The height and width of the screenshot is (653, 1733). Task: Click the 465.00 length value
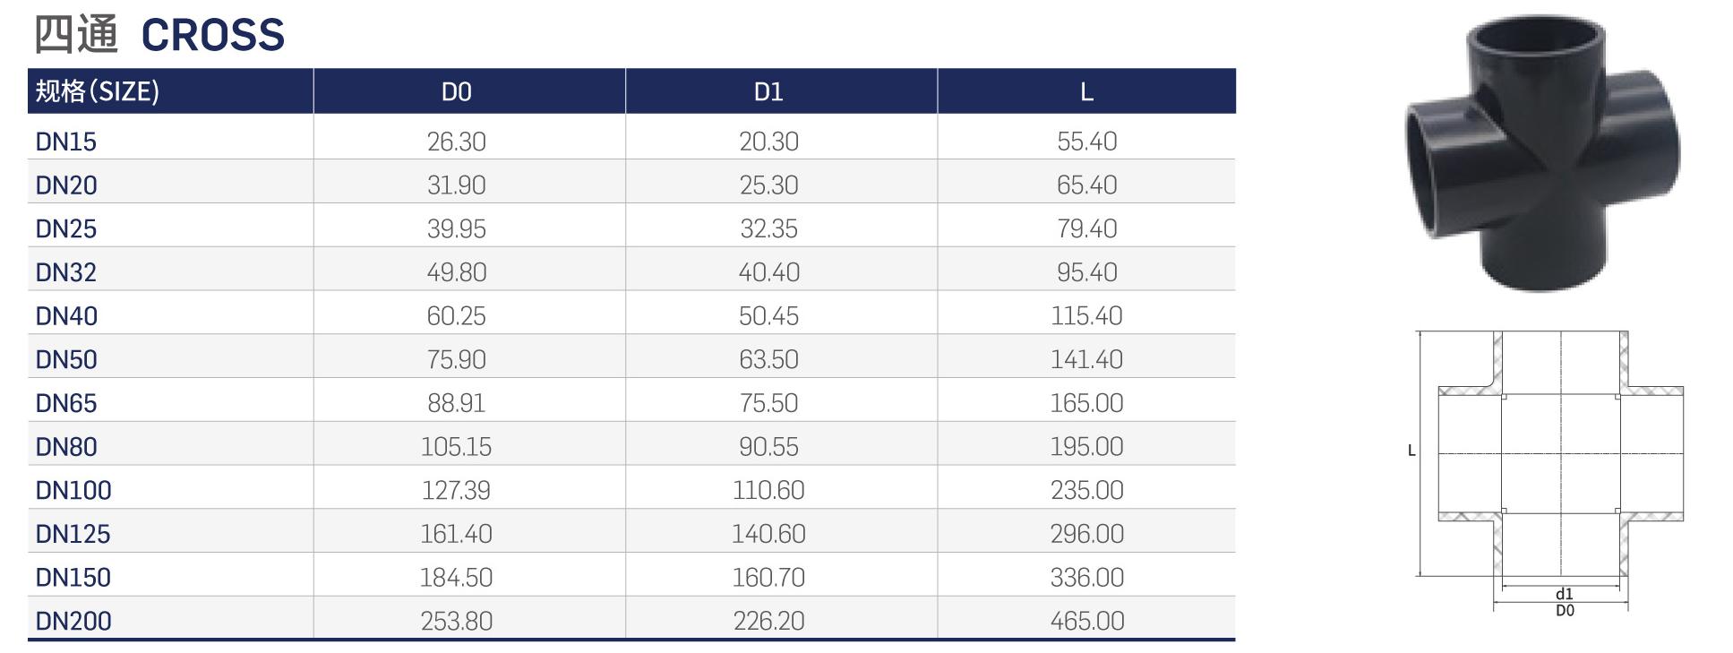click(1086, 621)
